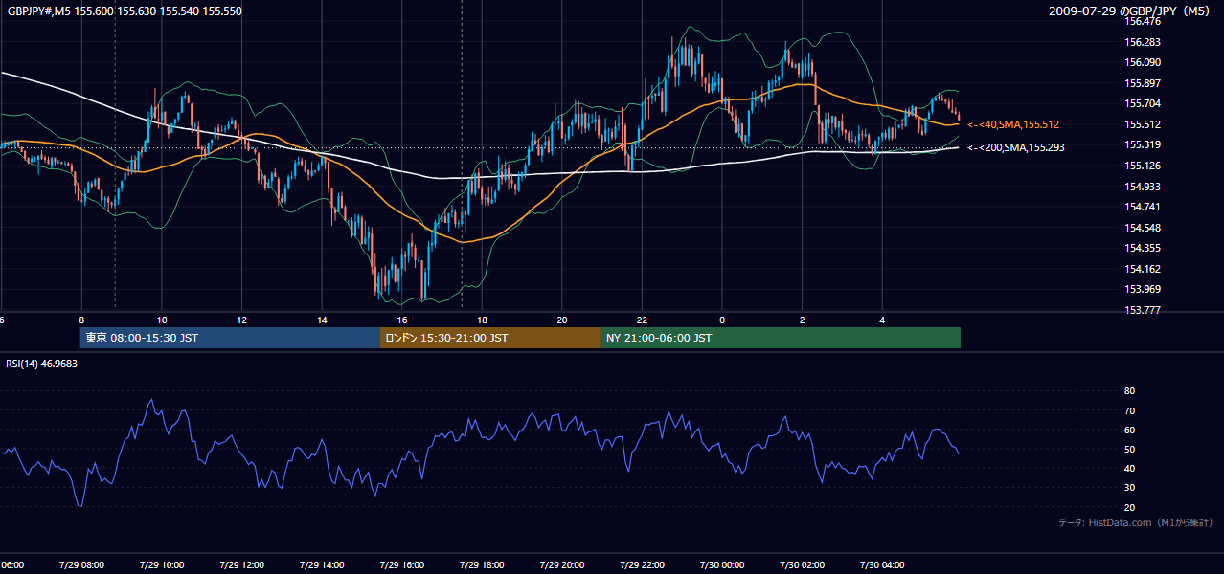Image resolution: width=1224 pixels, height=574 pixels.
Task: Click the 155.126 price axis label
Action: coord(1145,166)
